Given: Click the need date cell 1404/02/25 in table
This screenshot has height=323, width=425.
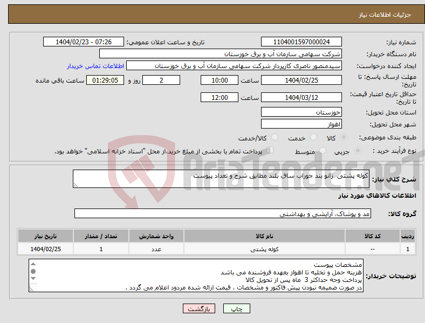Looking at the screenshot, I should pos(45,248).
